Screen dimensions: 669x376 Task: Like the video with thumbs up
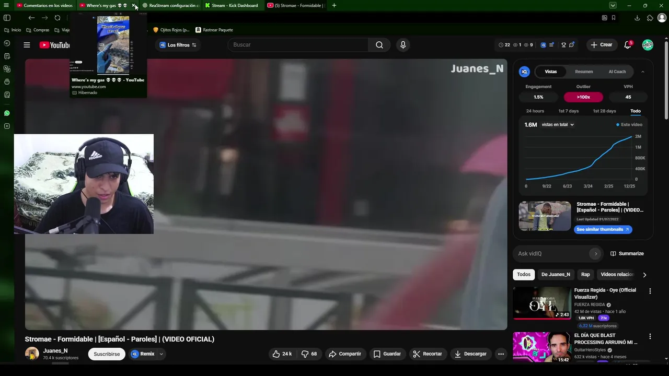pyautogui.click(x=282, y=354)
